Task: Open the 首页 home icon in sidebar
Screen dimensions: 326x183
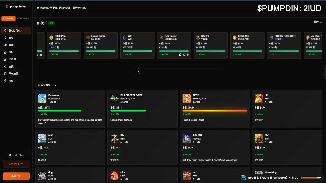Action: click(5, 38)
